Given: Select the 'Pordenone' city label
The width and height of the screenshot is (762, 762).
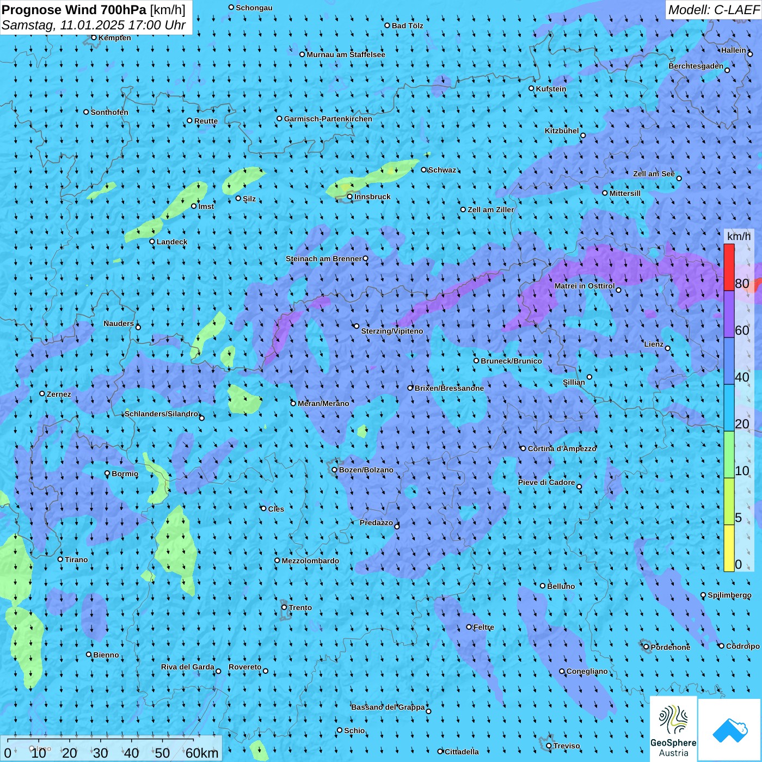Looking at the screenshot, I should [671, 647].
